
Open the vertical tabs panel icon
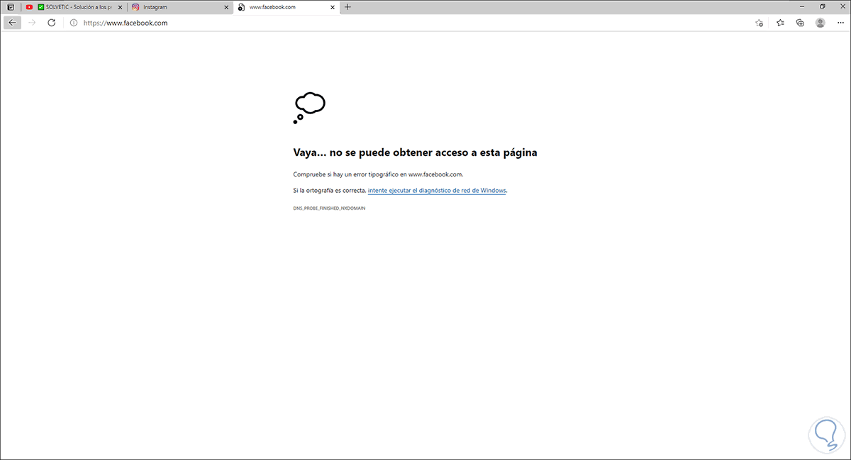tap(10, 7)
